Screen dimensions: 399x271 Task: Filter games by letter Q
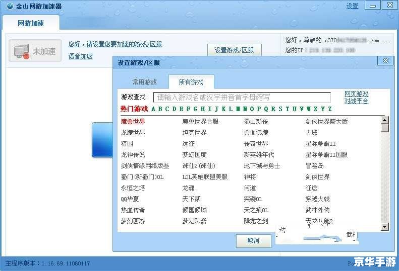pos(266,109)
